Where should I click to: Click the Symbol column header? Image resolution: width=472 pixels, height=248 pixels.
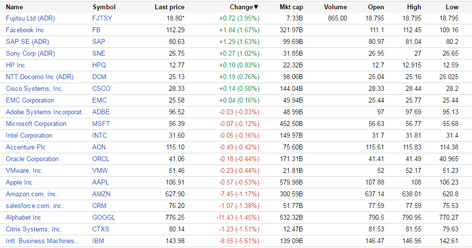tap(104, 7)
